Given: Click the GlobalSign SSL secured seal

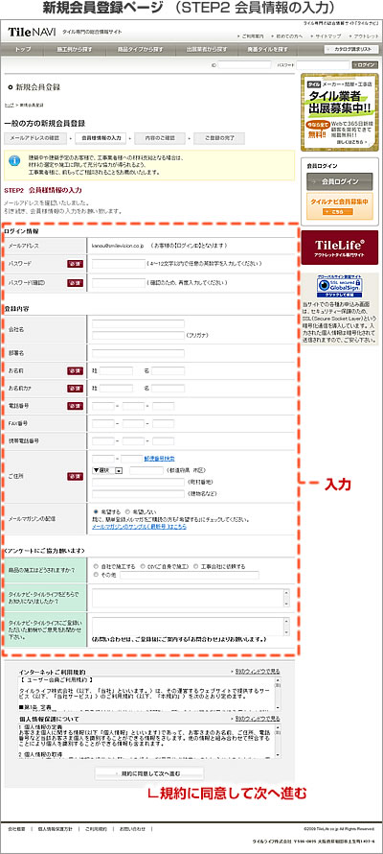Looking at the screenshot, I should click(x=340, y=285).
